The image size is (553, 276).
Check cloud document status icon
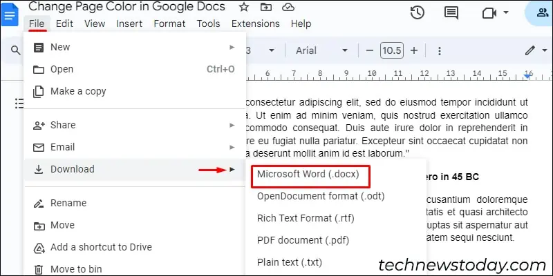[288, 7]
